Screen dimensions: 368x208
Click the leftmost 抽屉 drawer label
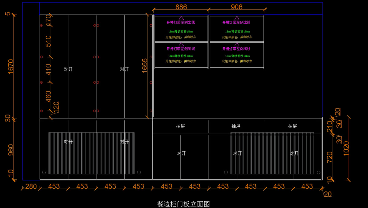181,126
